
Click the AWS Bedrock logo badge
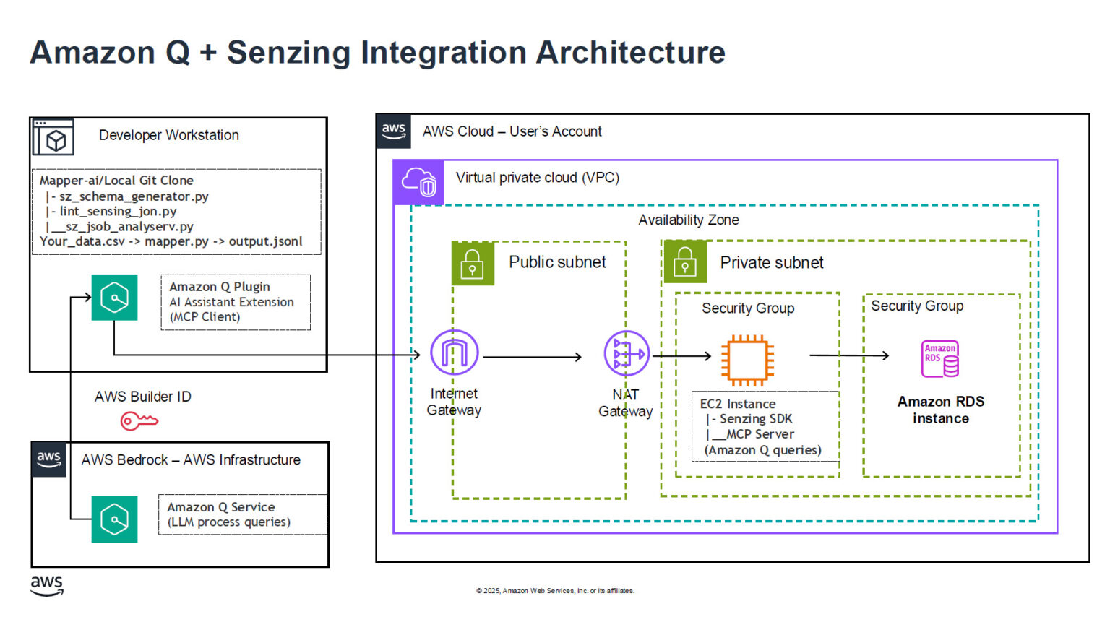point(48,458)
